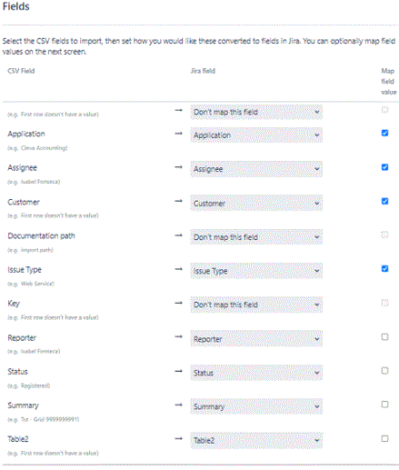Check the Summary map field value box
The image size is (399, 470).
(x=384, y=405)
